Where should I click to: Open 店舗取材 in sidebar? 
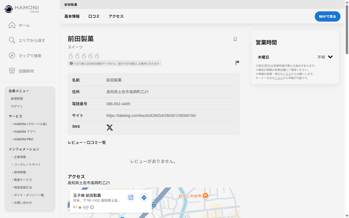click(x=26, y=71)
